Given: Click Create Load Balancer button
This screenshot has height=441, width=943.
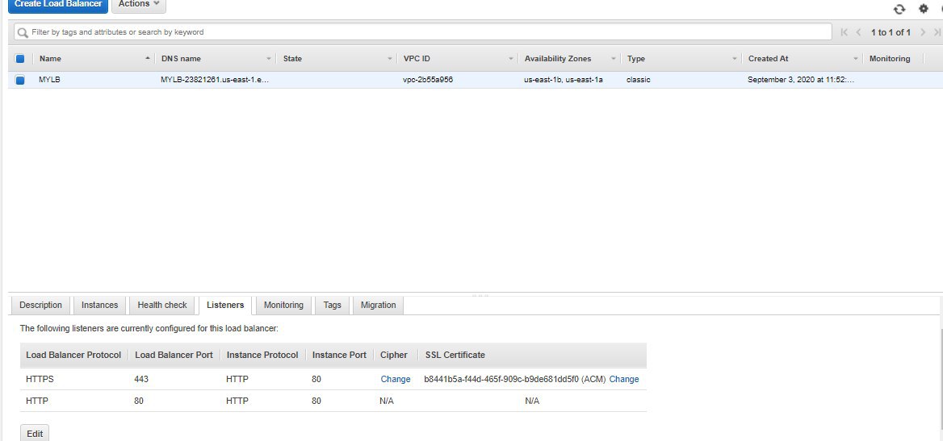Looking at the screenshot, I should (x=58, y=5).
